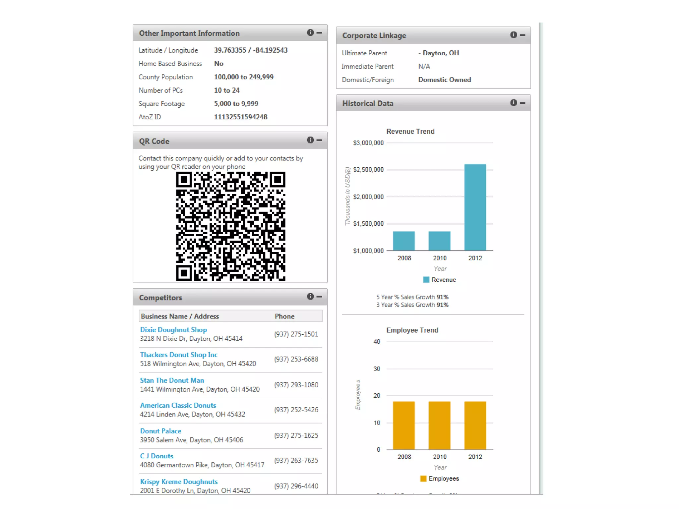Collapse the QR Code panel

(x=319, y=140)
